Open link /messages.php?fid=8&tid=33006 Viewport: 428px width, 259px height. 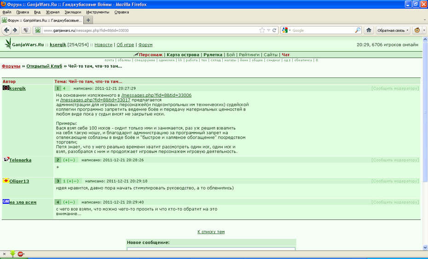tap(156, 95)
